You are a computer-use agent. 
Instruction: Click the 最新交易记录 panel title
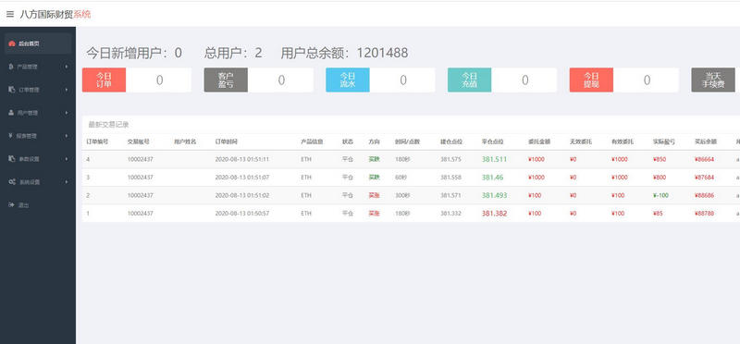pyautogui.click(x=108, y=125)
